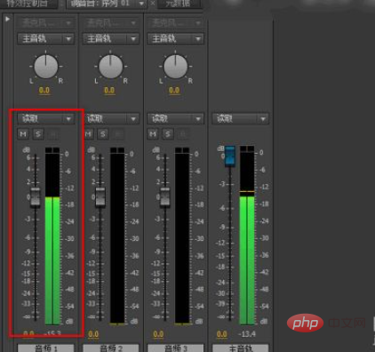Reset 音频 1 meter clip indicator

[x=52, y=150]
